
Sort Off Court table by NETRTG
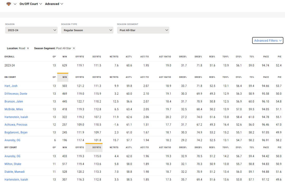pyautogui.click(x=114, y=147)
